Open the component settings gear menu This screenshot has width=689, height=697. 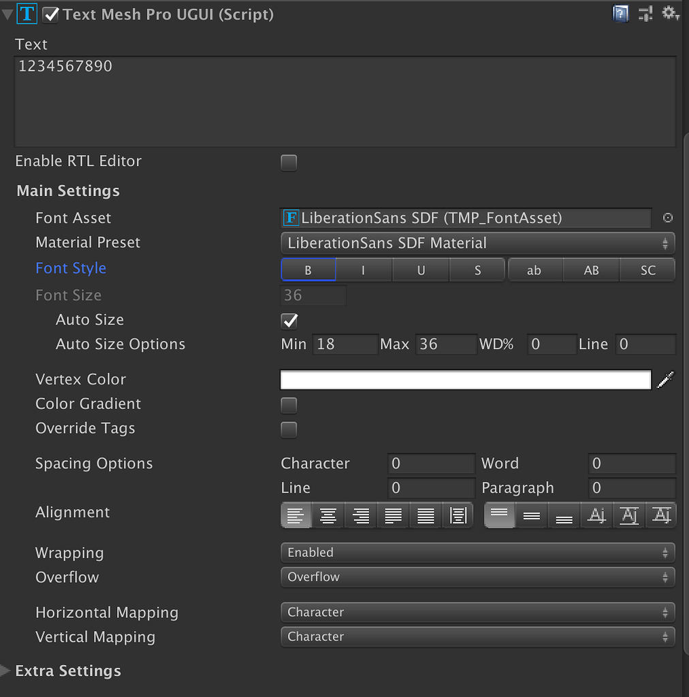(x=671, y=13)
